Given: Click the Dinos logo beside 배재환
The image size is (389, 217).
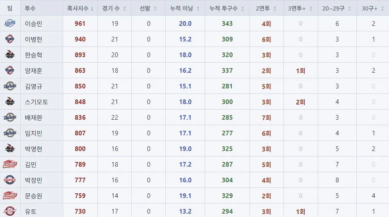Looking at the screenshot, I should click(x=10, y=117).
